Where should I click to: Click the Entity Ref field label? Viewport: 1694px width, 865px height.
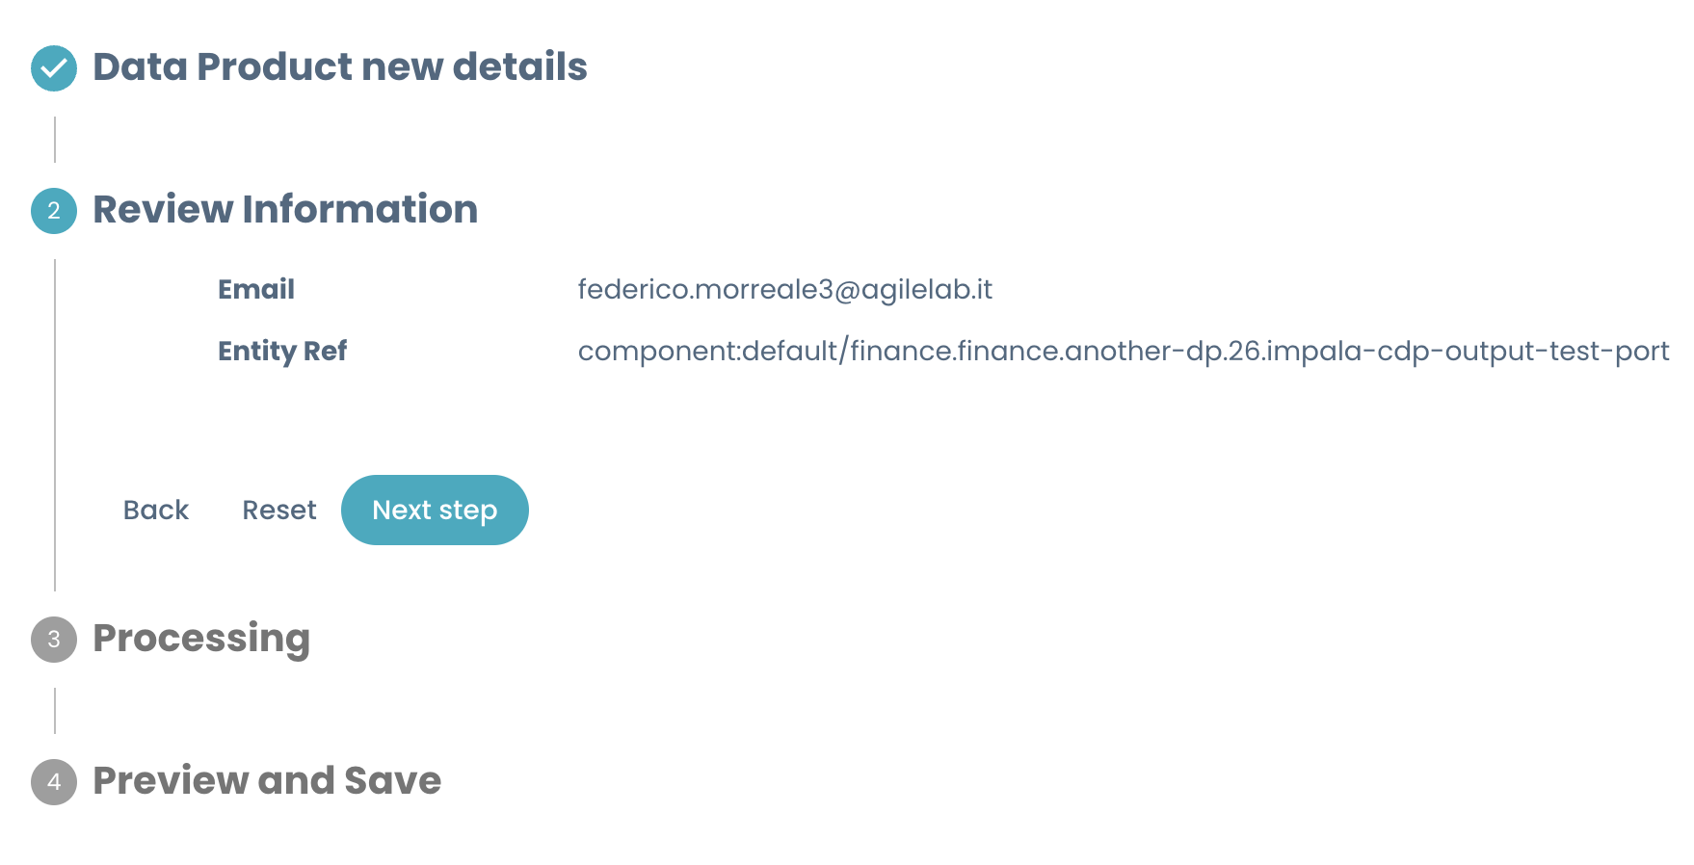point(282,351)
